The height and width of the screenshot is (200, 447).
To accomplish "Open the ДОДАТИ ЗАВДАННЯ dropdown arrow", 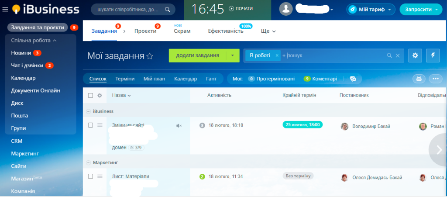I will (x=233, y=55).
